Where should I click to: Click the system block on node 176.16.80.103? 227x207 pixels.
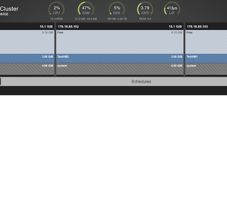pyautogui.click(x=206, y=69)
